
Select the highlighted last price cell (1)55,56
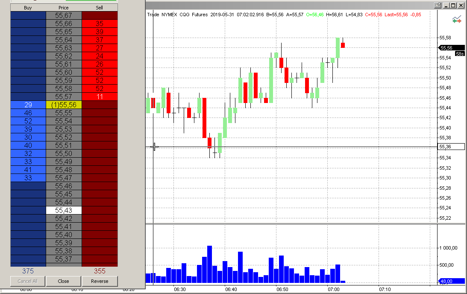tap(64, 105)
